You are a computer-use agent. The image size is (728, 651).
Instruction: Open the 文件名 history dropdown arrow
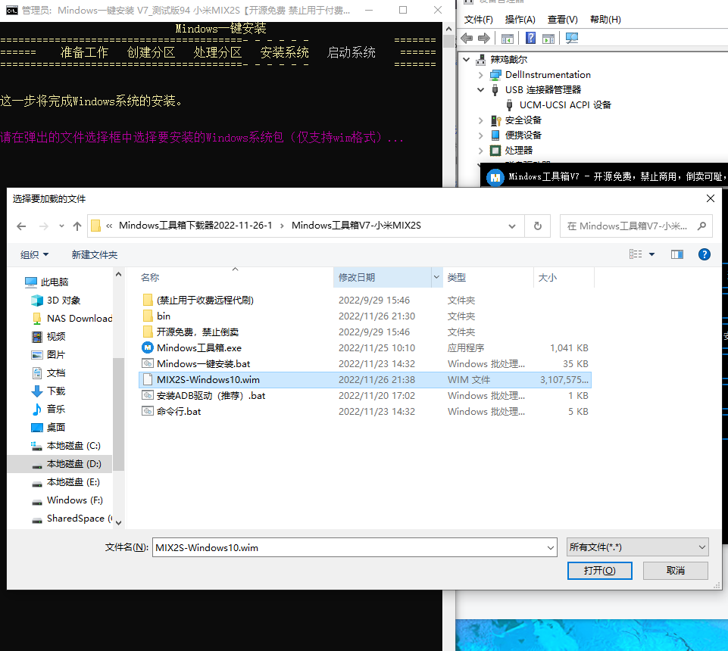[x=551, y=547]
